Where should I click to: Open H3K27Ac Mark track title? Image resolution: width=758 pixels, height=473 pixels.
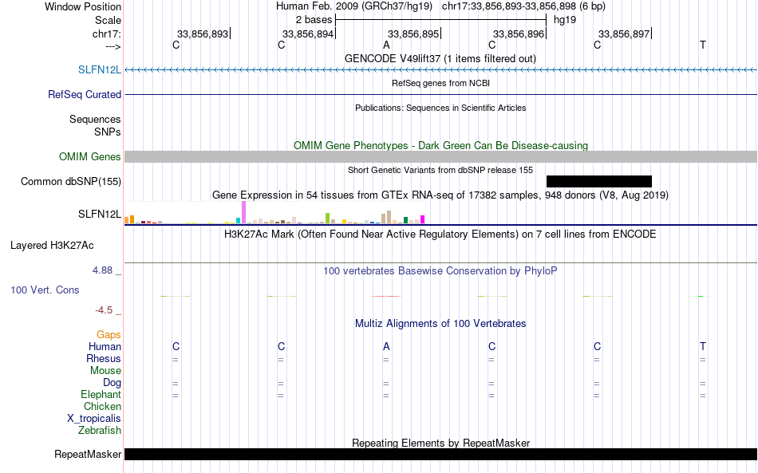pyautogui.click(x=440, y=234)
